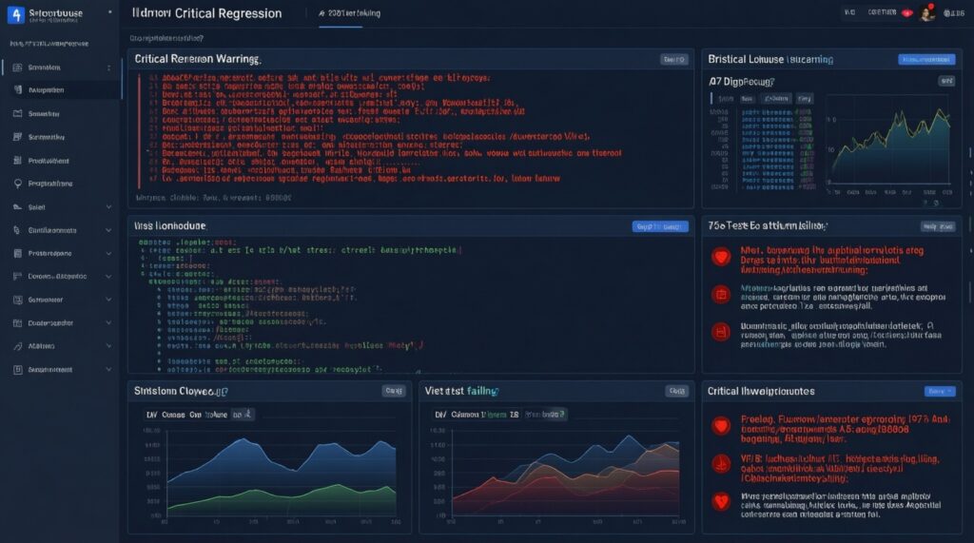974x543 pixels.
Task: Click the icon beside sidebar item "Salet"
Action: (17, 207)
